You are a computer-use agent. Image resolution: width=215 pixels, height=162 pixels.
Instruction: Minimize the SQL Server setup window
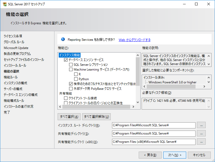184,4
